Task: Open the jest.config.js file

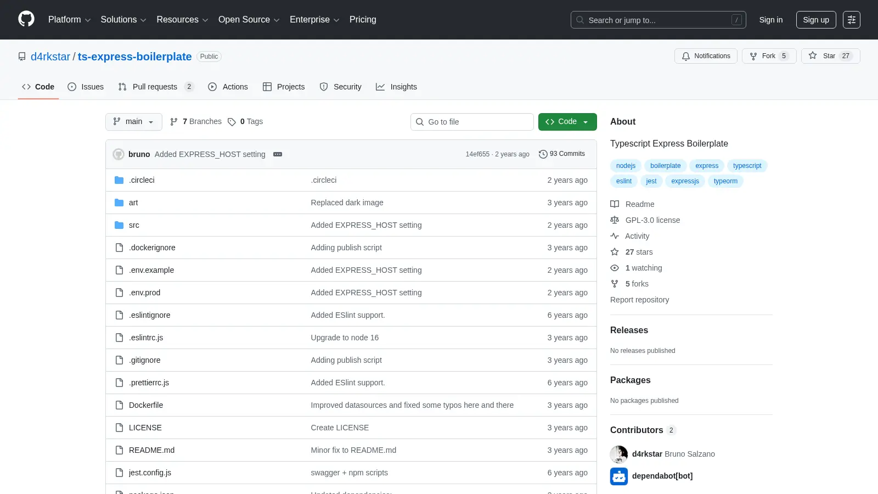Action: [x=150, y=473]
